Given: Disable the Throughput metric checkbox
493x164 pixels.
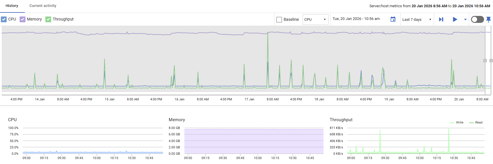Looking at the screenshot, I should (48, 19).
